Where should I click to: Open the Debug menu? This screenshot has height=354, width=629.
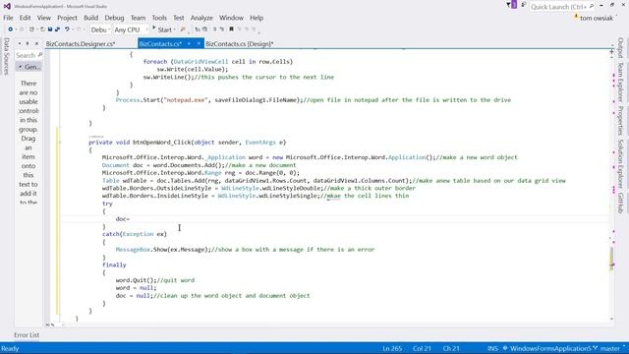pos(114,18)
